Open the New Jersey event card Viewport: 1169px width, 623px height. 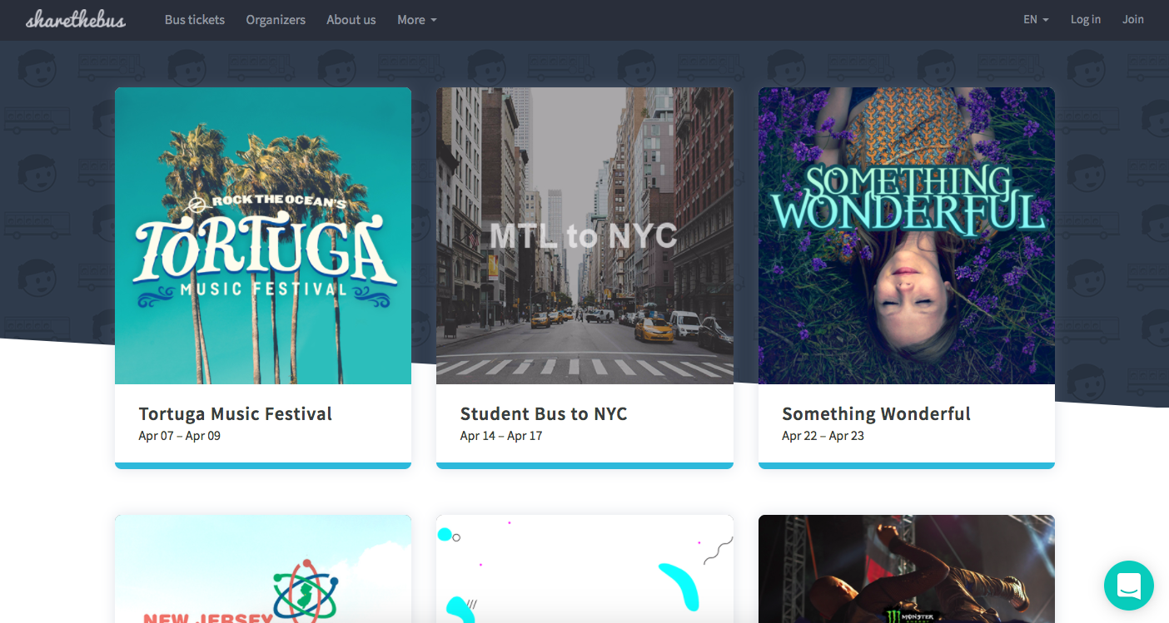[x=263, y=569]
